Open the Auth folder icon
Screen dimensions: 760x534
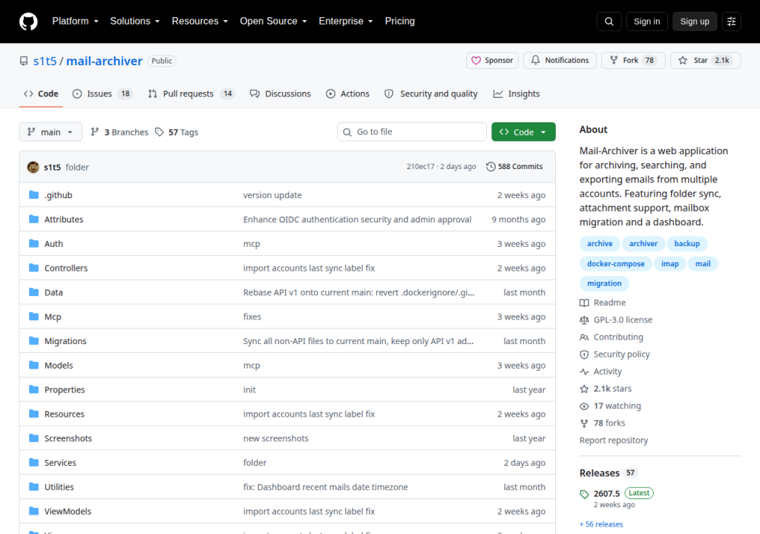[x=33, y=243]
